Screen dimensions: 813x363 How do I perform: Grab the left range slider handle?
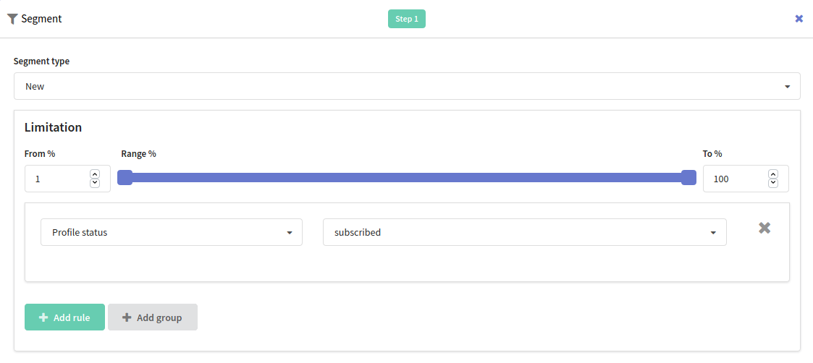[x=125, y=178]
